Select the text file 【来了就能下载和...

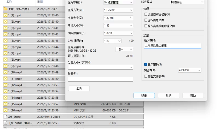[73, 123]
